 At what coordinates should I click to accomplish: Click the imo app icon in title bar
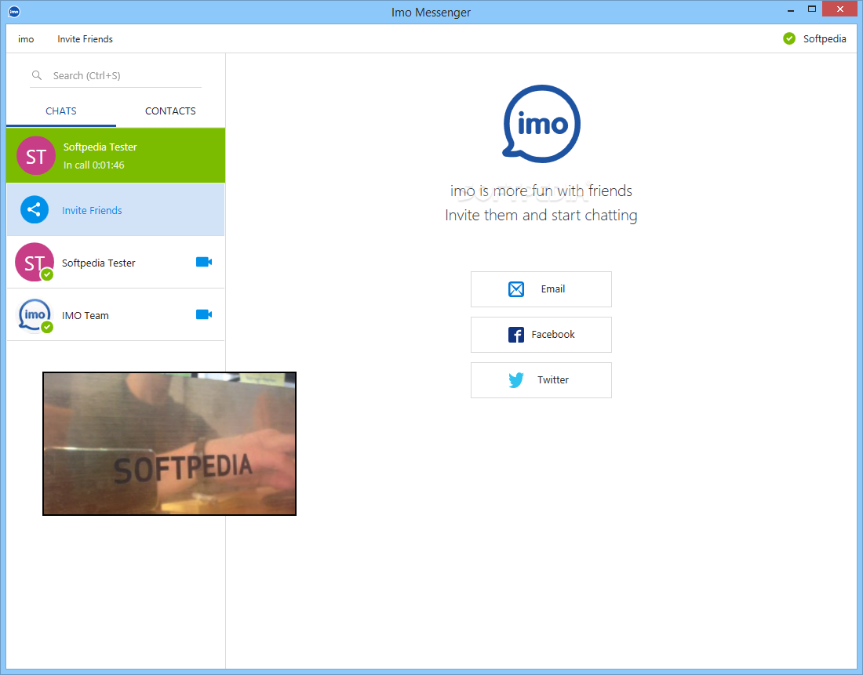[x=14, y=12]
